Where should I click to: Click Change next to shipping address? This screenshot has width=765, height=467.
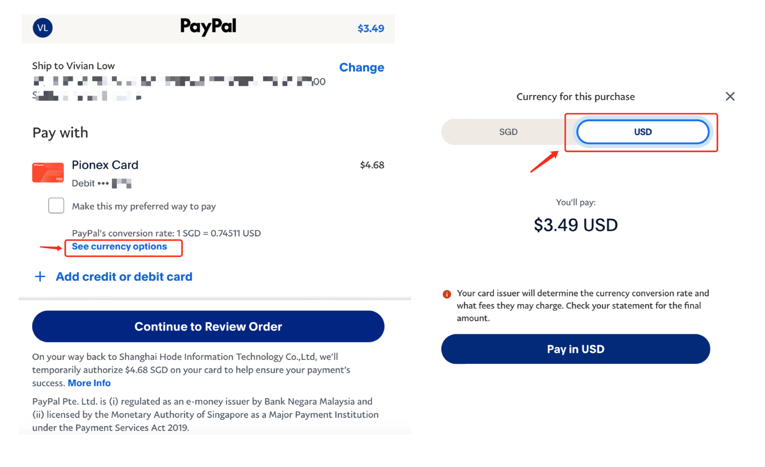coord(362,67)
